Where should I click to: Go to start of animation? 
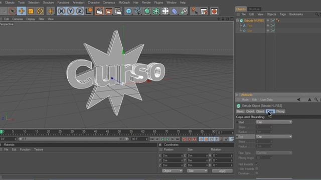(152, 139)
